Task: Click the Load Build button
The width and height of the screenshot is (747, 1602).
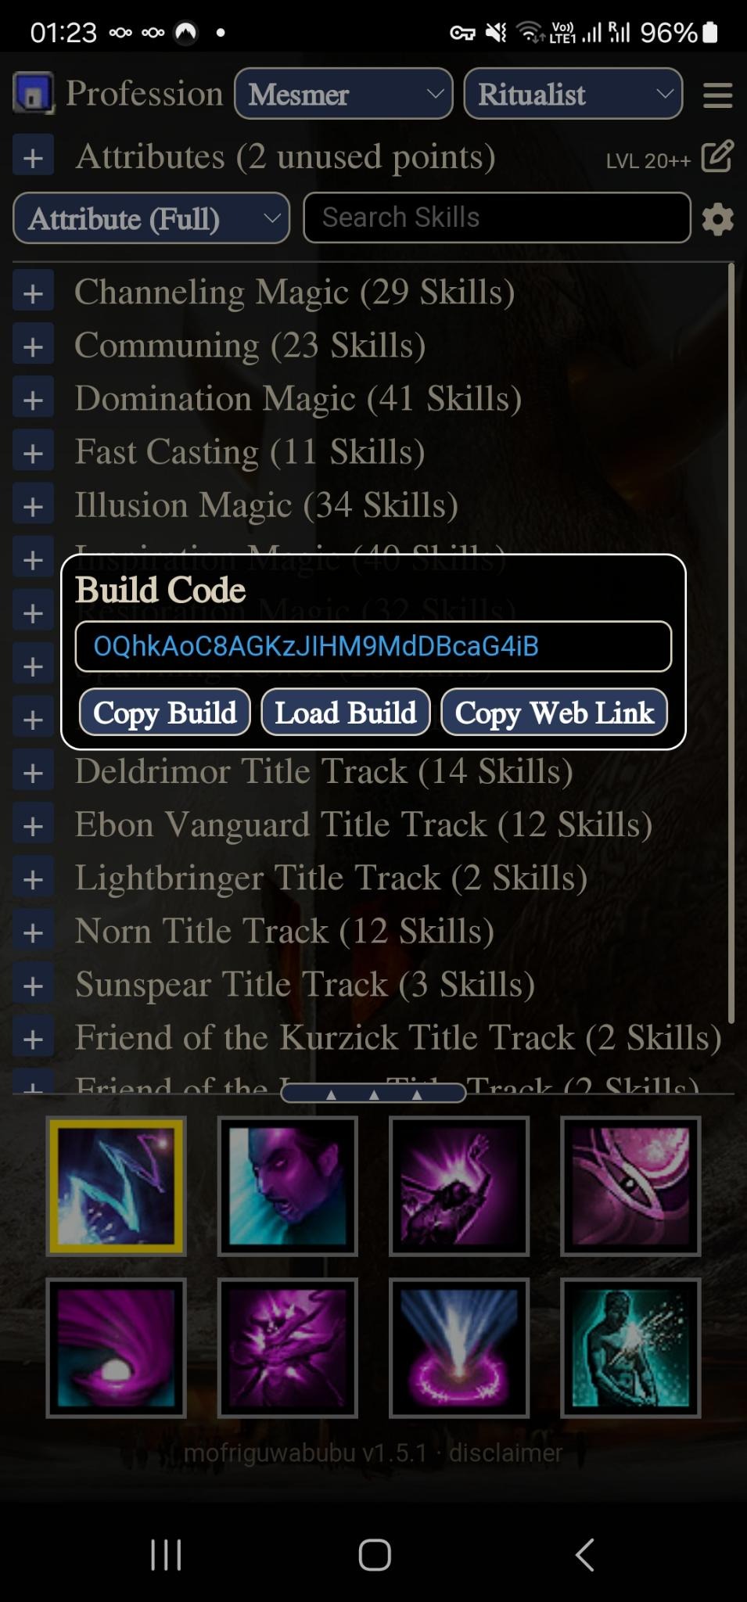Action: click(x=346, y=713)
